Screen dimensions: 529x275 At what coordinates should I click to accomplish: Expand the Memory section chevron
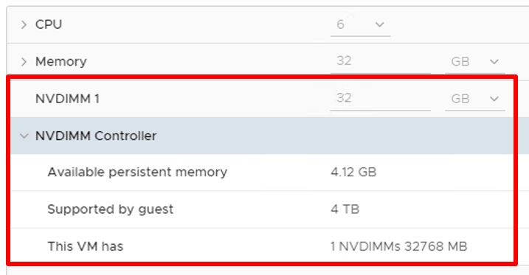pos(24,62)
